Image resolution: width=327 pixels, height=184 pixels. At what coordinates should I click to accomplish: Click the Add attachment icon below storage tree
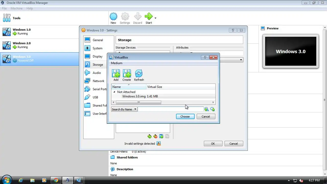[161, 136]
